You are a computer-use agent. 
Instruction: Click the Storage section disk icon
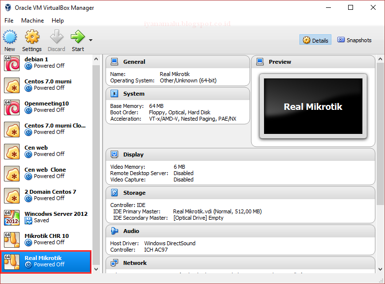pyautogui.click(x=114, y=193)
